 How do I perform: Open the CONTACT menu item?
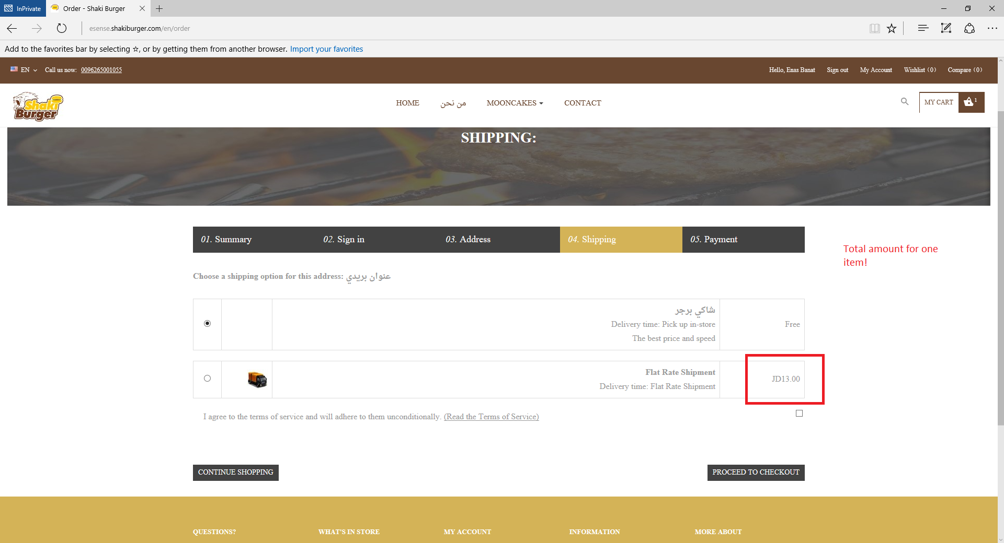583,103
